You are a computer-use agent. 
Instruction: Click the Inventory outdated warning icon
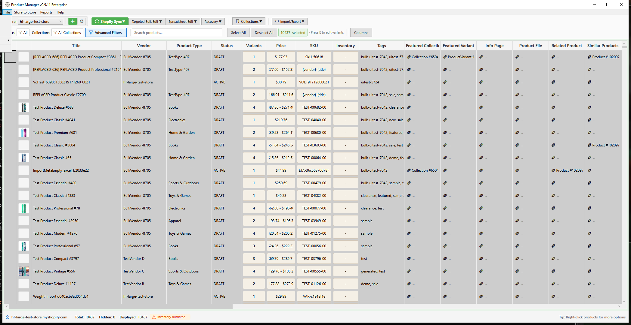pyautogui.click(x=154, y=317)
